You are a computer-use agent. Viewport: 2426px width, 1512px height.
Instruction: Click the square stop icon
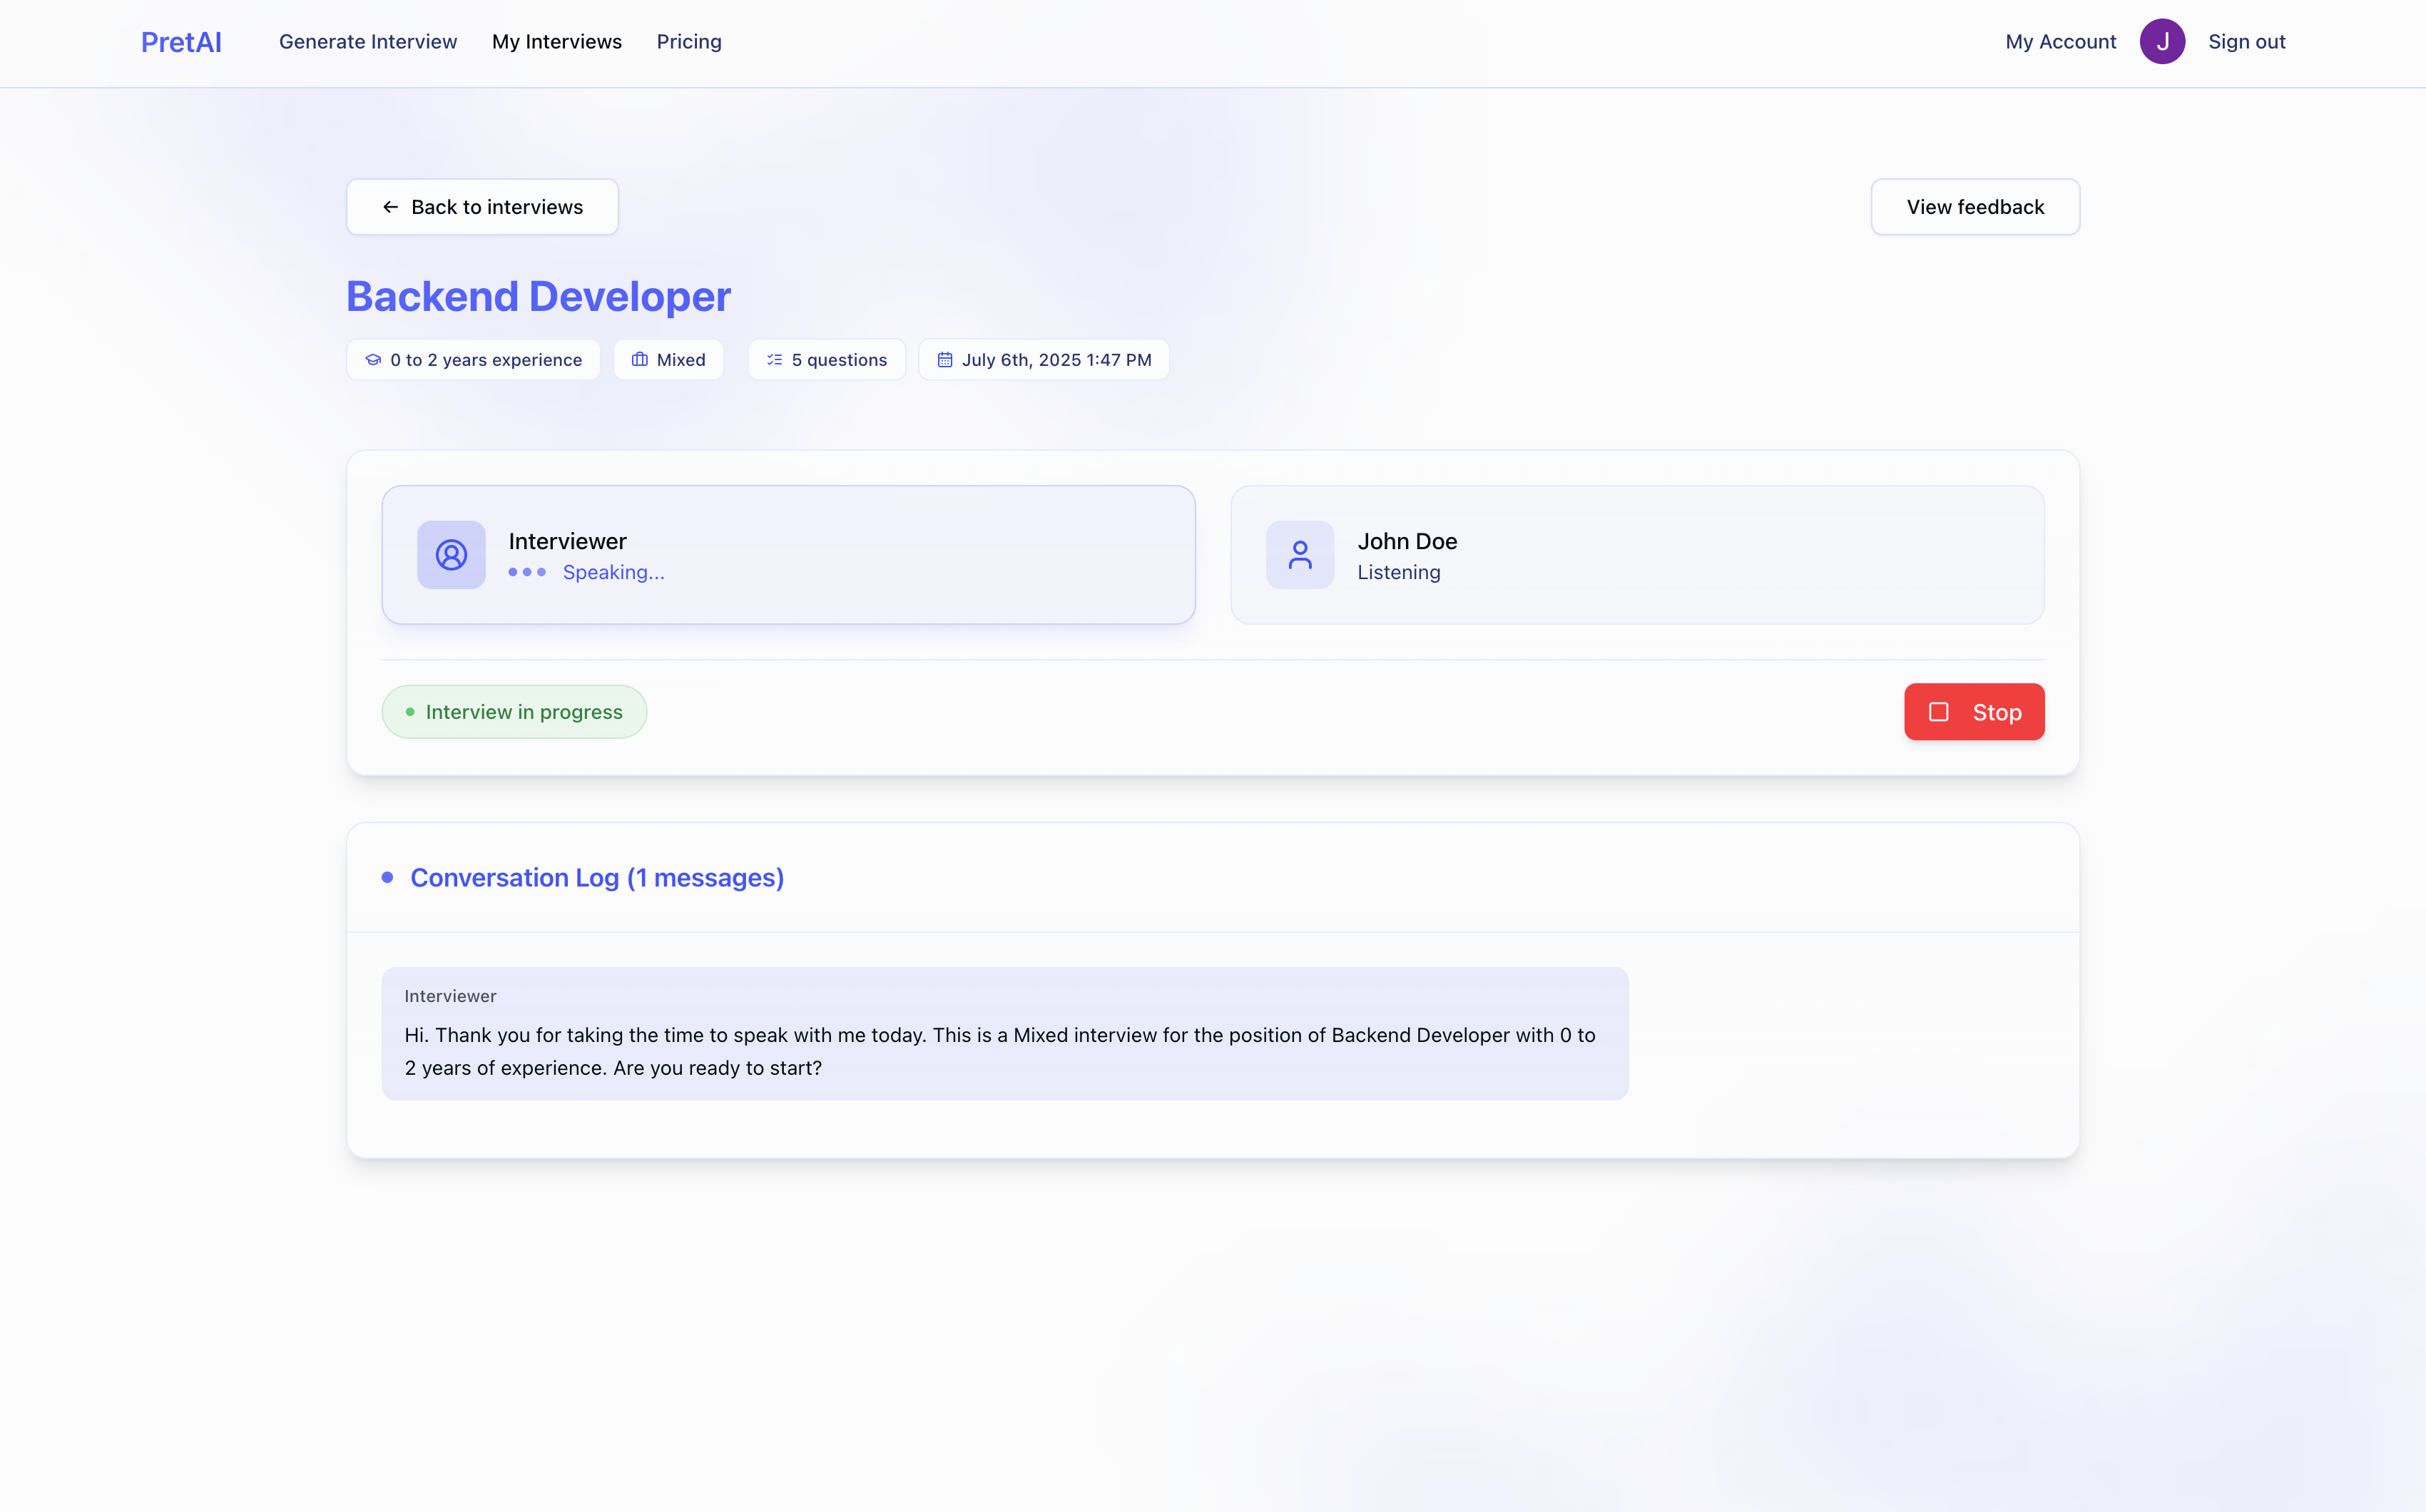click(x=1938, y=712)
